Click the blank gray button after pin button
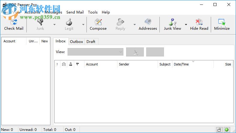Screen dimensions: 236x133 (x=155, y=52)
